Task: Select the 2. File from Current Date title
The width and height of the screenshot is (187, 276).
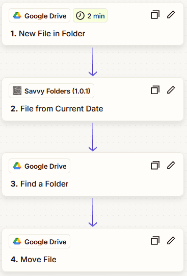Action: pos(57,108)
